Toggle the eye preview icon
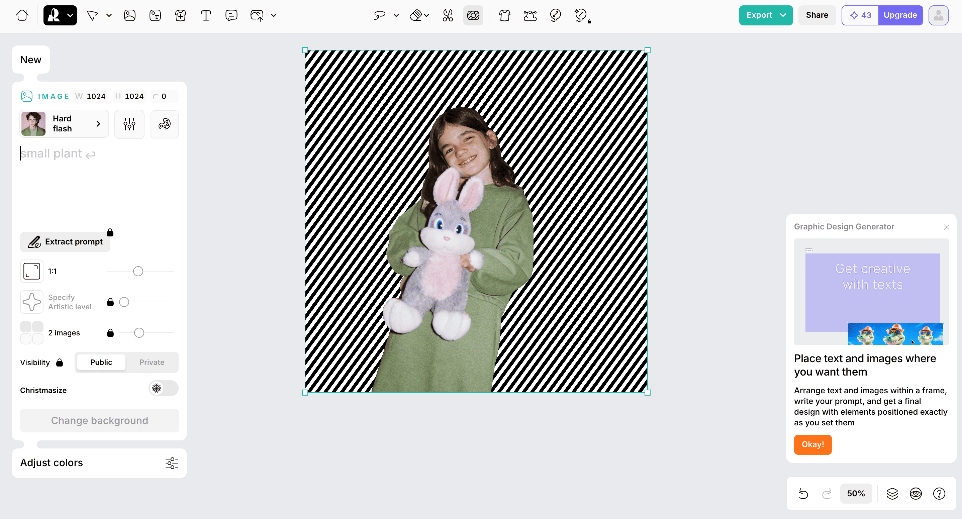962x519 pixels. click(916, 494)
